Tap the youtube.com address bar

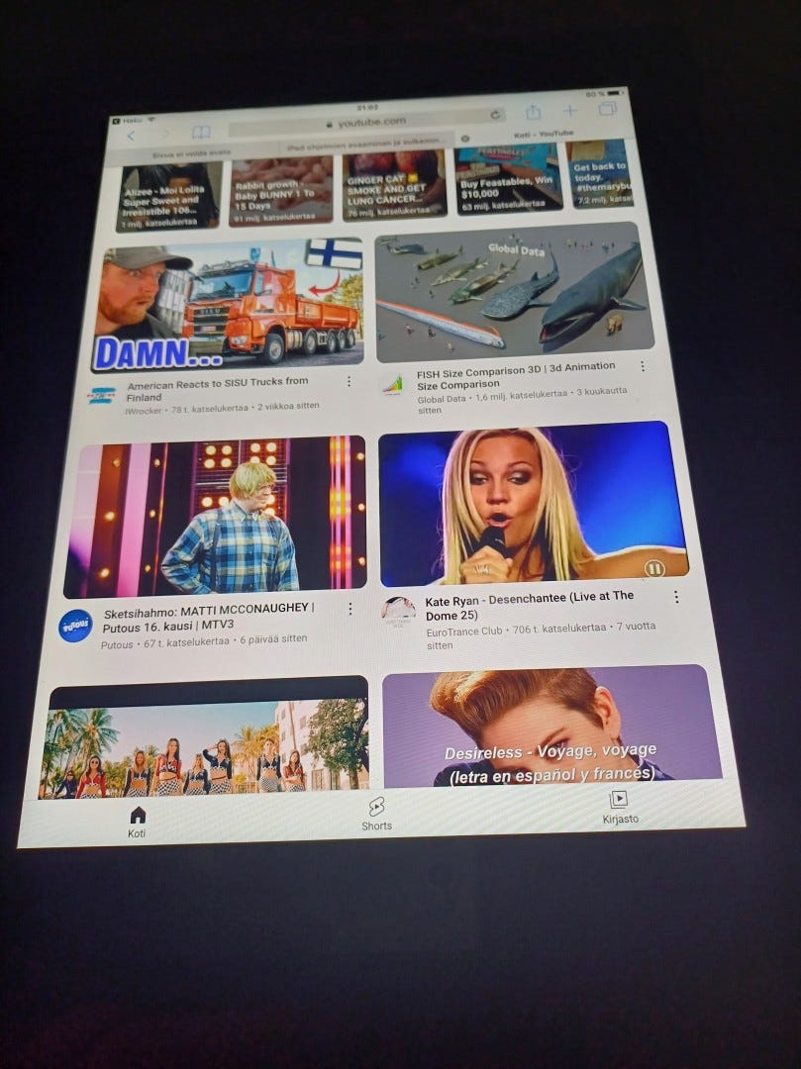coord(366,123)
